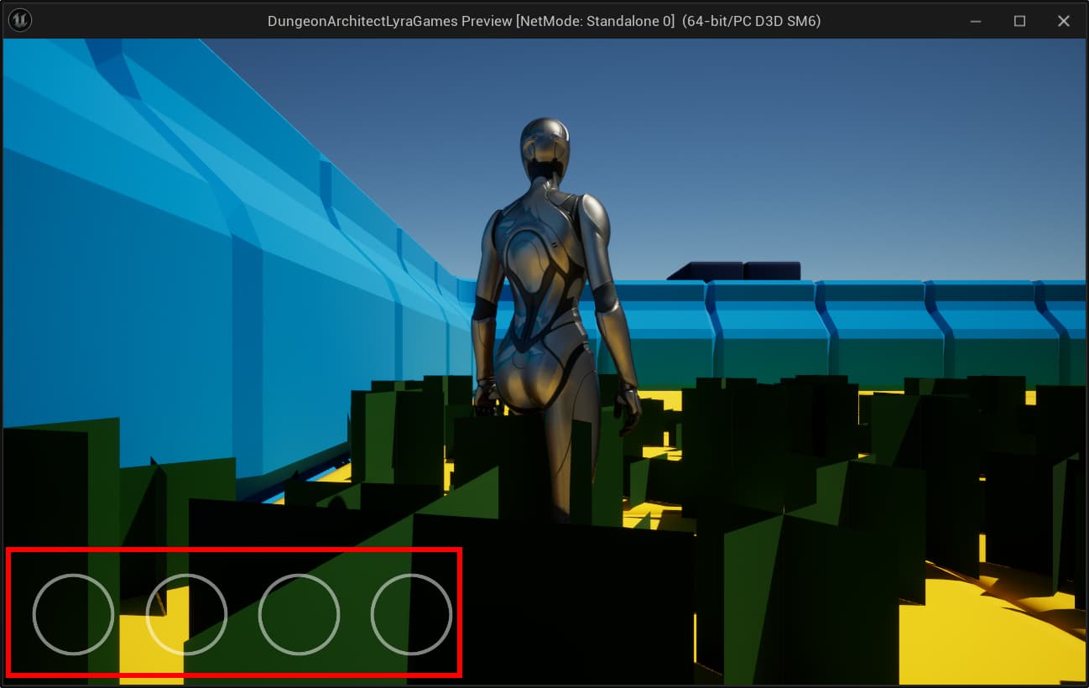The height and width of the screenshot is (688, 1089).
Task: Close the DungeonArchitectLyraGames preview window
Action: point(1063,21)
